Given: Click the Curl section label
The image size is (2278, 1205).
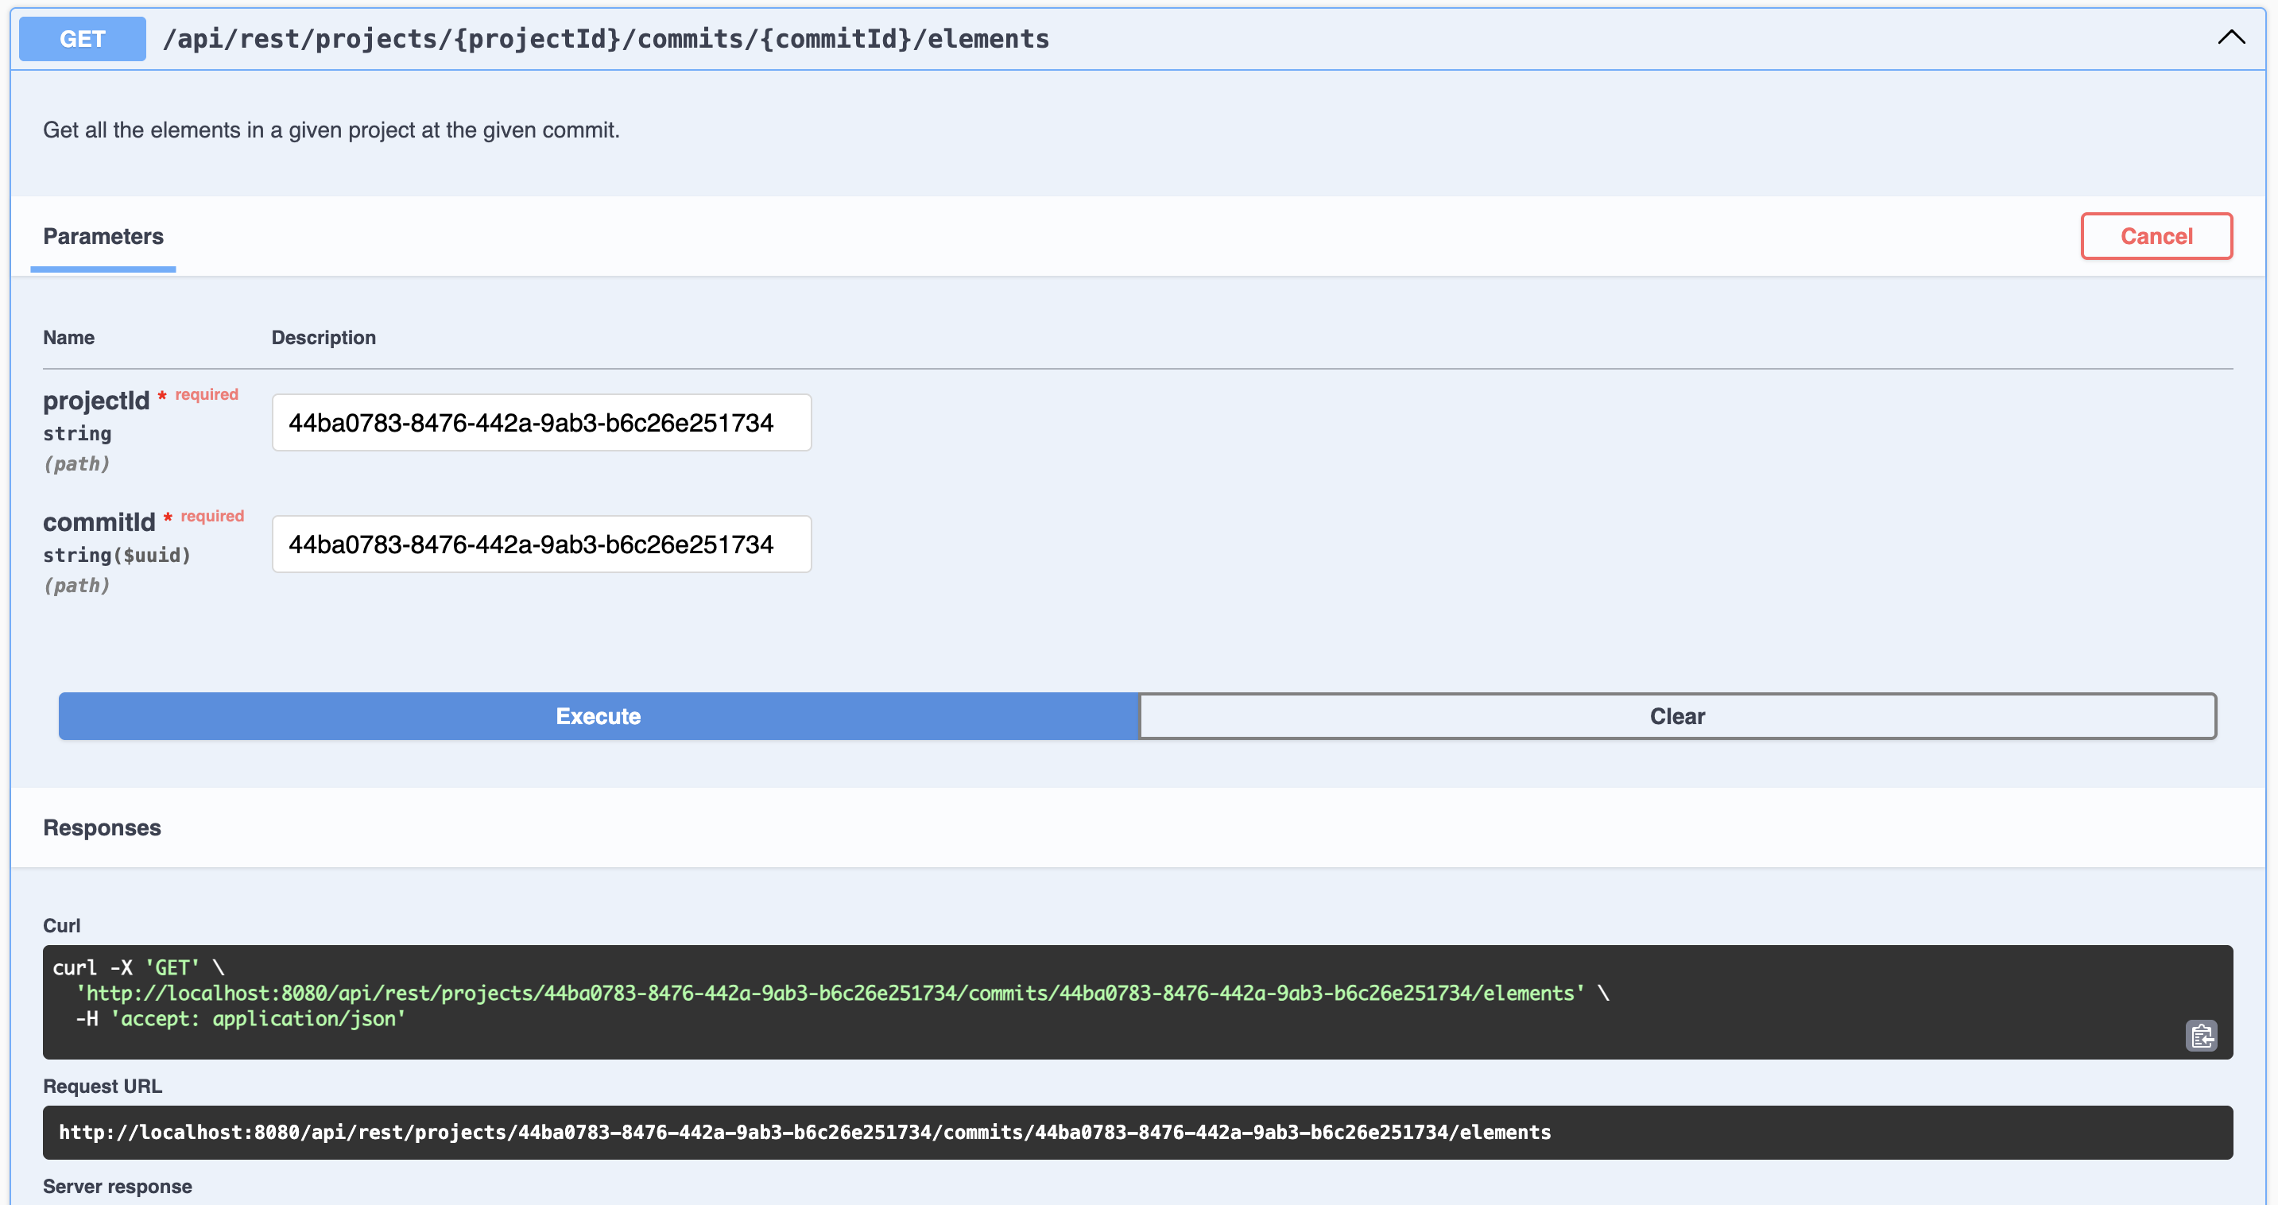Looking at the screenshot, I should click(61, 926).
